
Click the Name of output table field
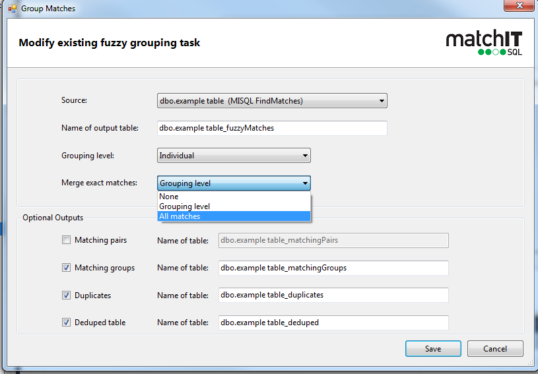pos(272,128)
